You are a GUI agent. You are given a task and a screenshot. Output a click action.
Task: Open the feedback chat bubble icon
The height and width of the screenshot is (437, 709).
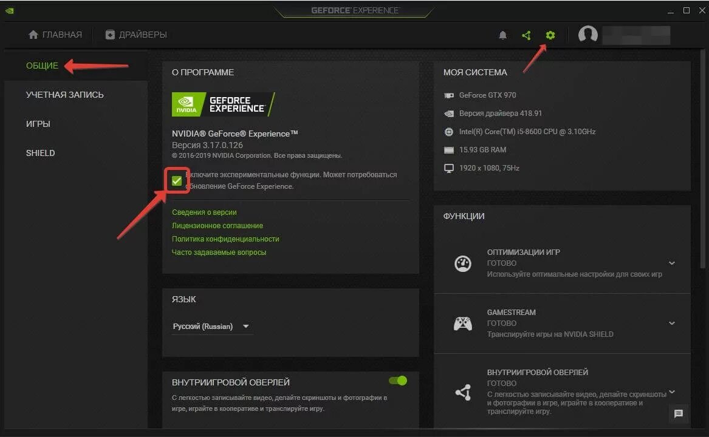tap(678, 413)
